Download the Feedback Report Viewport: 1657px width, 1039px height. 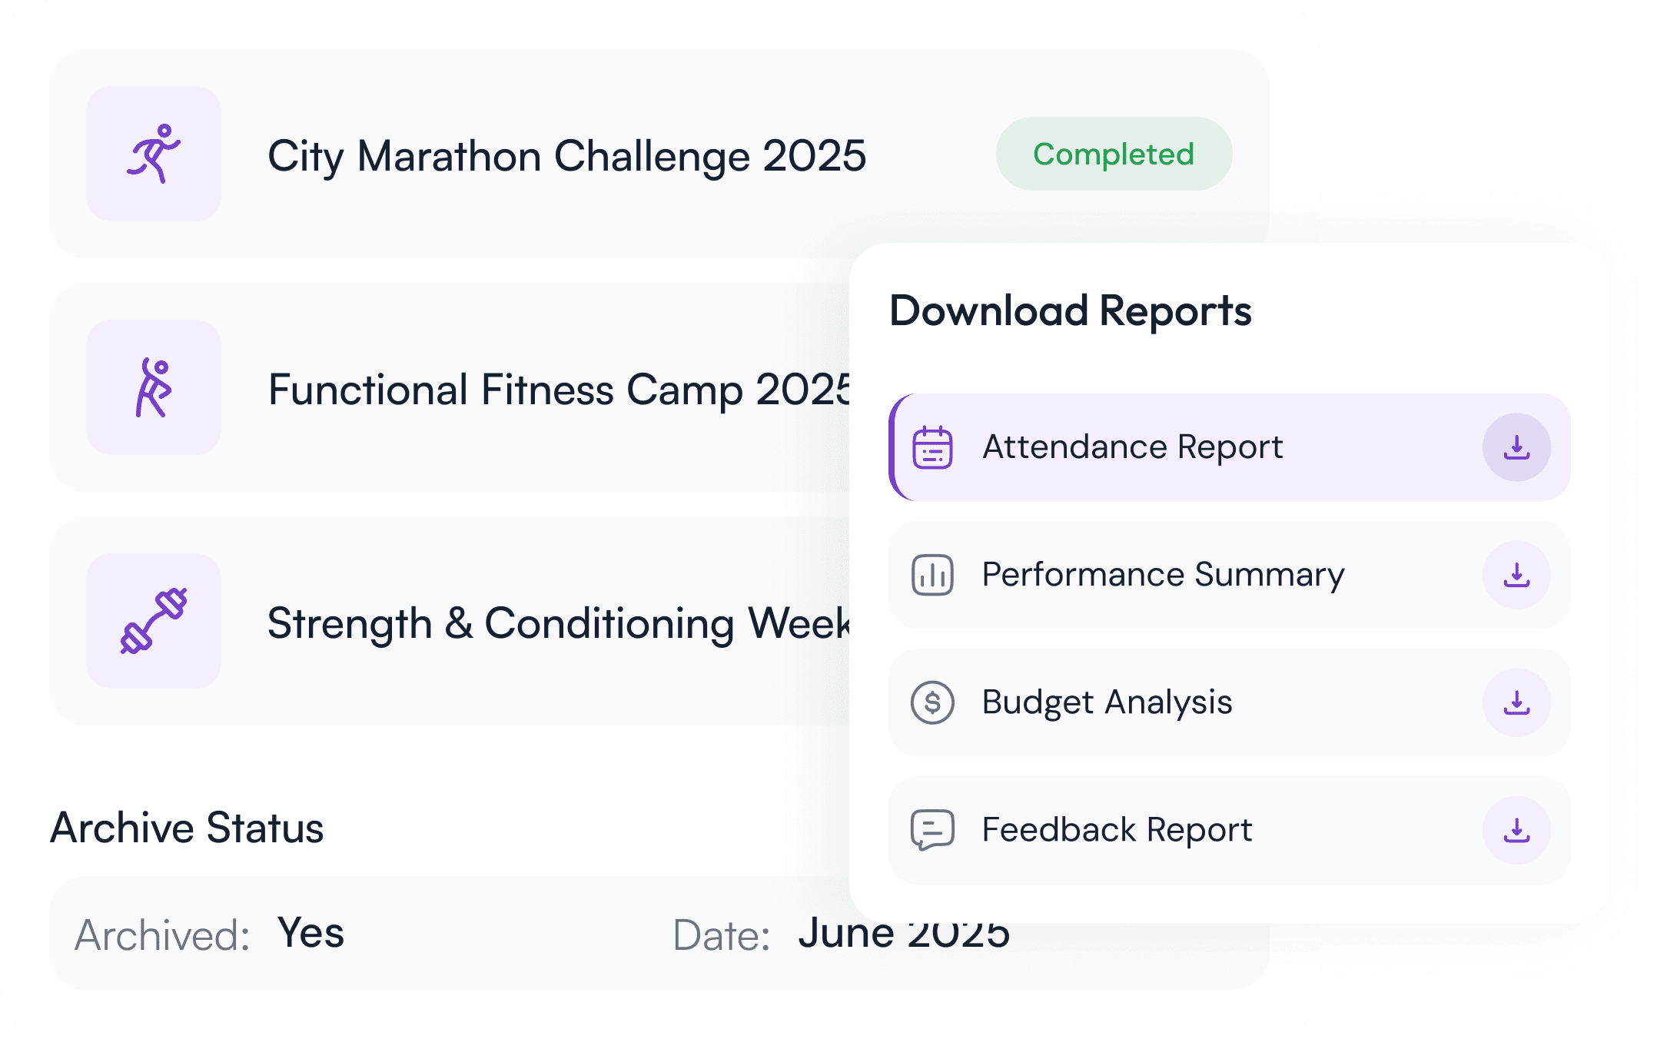click(x=1516, y=830)
